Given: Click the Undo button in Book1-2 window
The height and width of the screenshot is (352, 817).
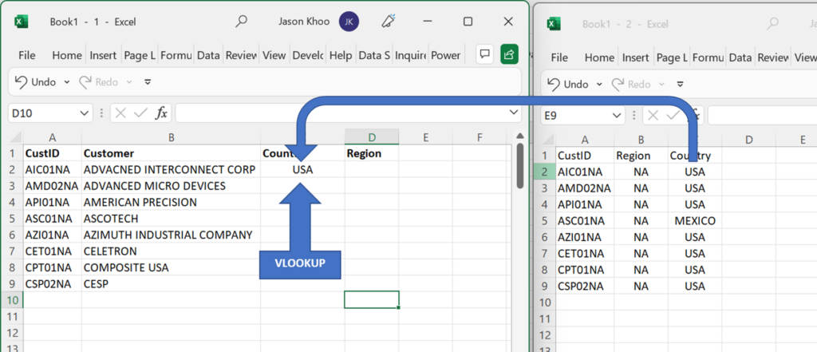Looking at the screenshot, I should [x=568, y=84].
